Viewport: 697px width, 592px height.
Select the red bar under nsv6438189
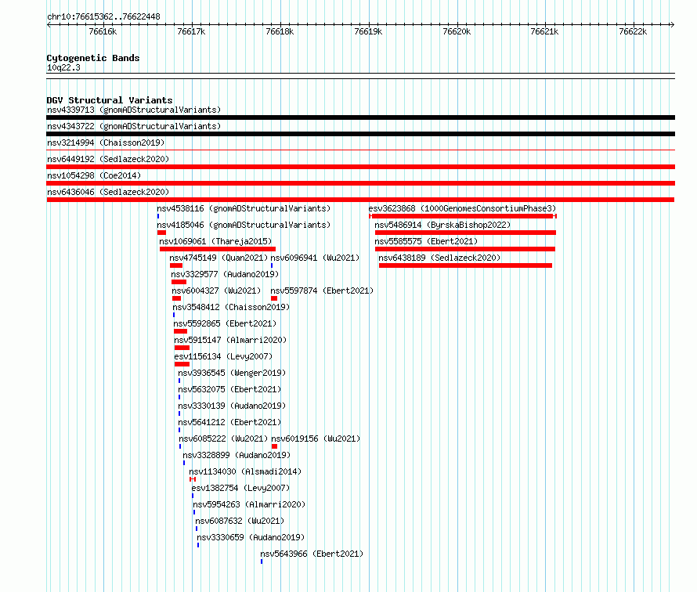pos(465,265)
